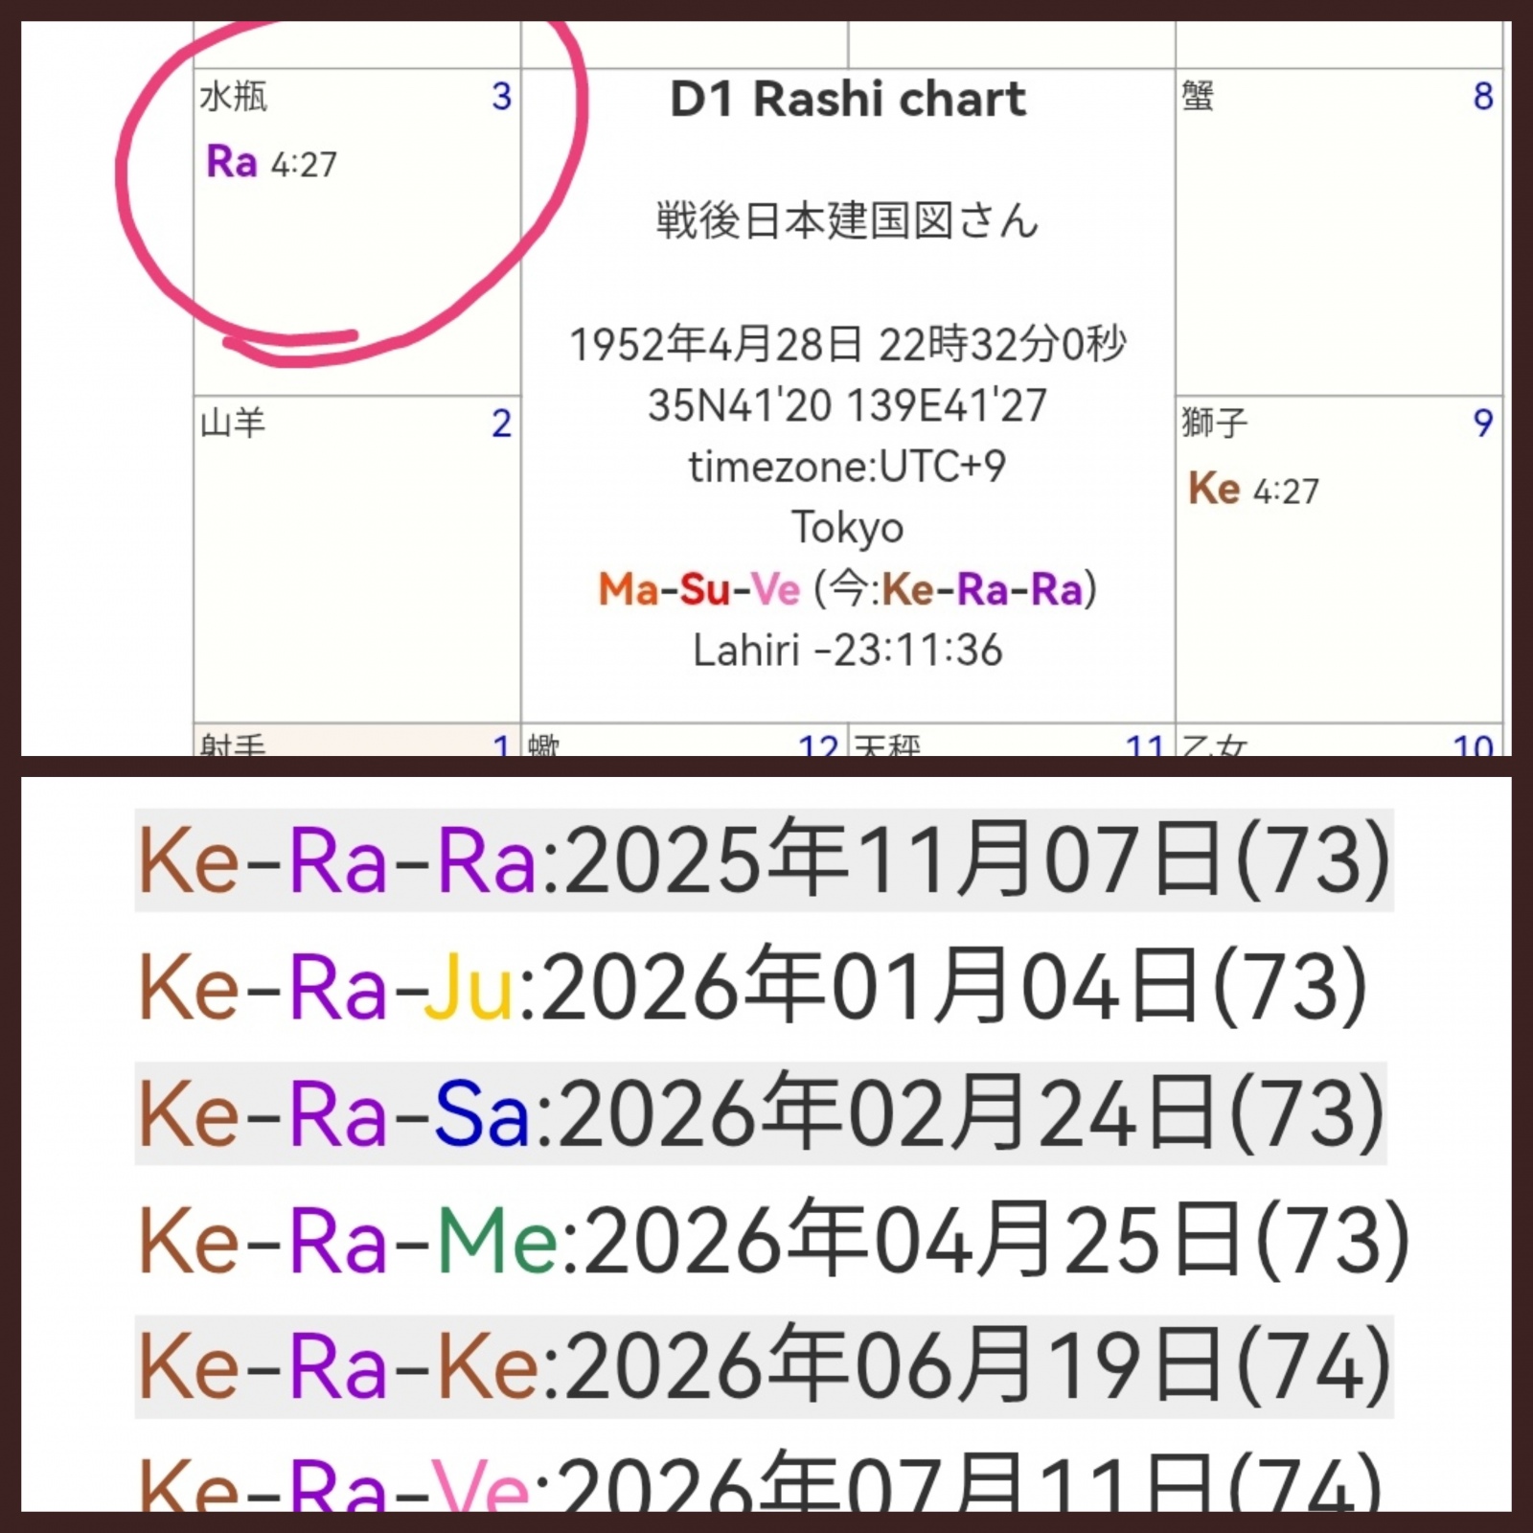Click the house number 3 in Aquarius cell
1533x1533 pixels.
coord(501,97)
